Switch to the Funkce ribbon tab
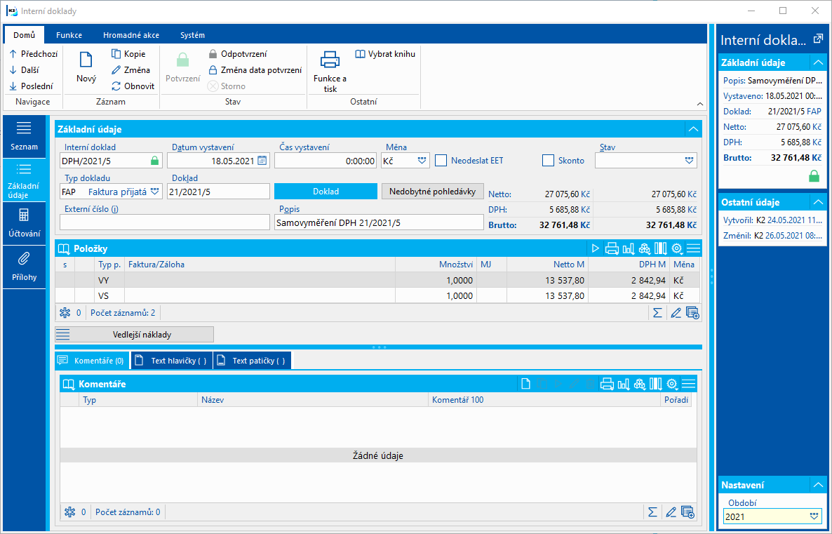832x534 pixels. [69, 35]
